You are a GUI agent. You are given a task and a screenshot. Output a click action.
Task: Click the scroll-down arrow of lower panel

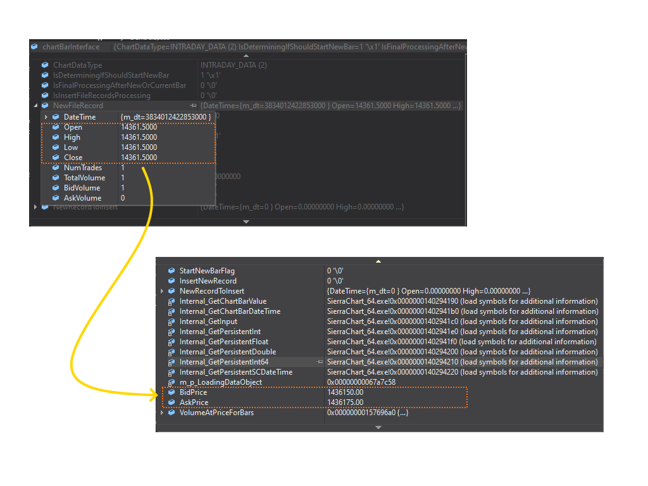(x=378, y=428)
